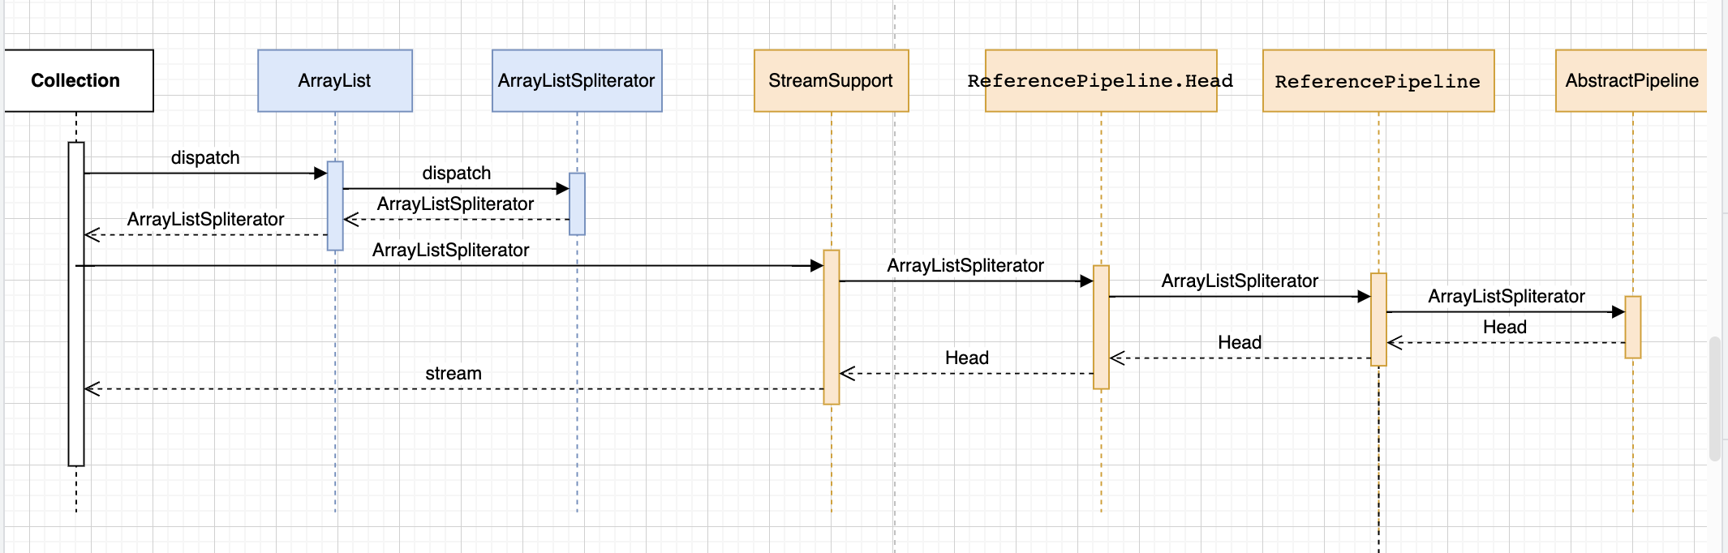The width and height of the screenshot is (1728, 553).
Task: Select the "ArrayListSpliterator" label on the arrow into StreamSupport
Action: pyautogui.click(x=451, y=250)
